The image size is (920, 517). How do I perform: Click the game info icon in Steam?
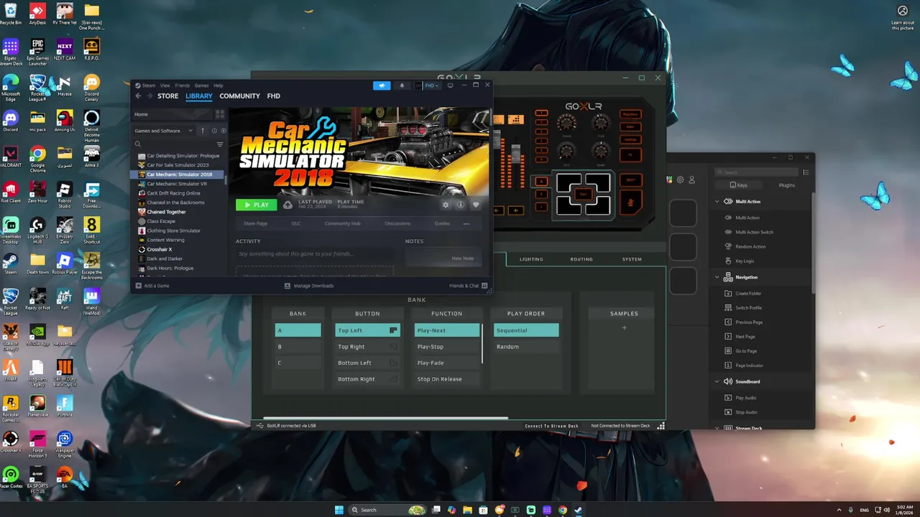pos(461,205)
